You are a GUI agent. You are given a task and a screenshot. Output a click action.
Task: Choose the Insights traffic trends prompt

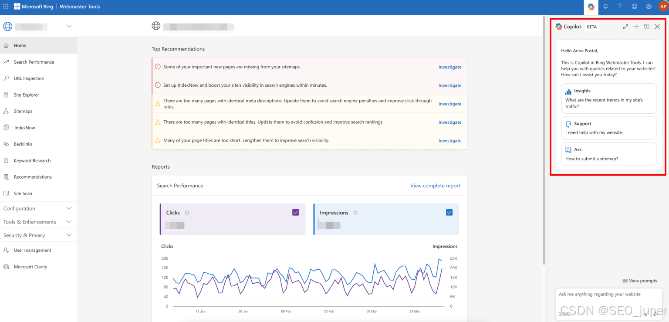609,98
